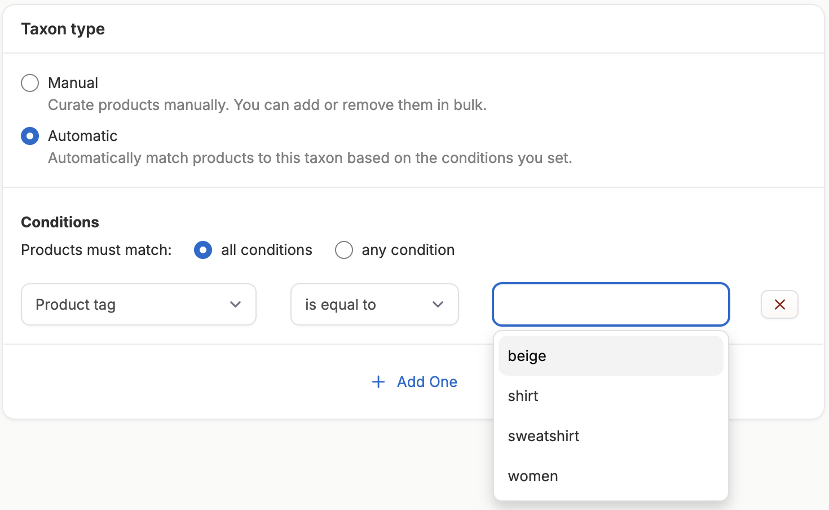
Task: Choose the 'sweatshirt' tag option
Action: tap(611, 436)
